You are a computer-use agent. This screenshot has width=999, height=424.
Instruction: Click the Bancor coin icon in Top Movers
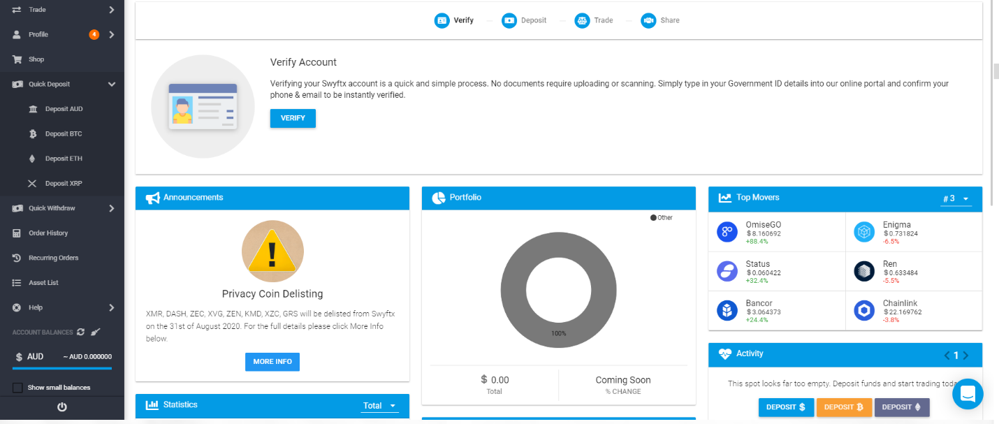pyautogui.click(x=727, y=311)
